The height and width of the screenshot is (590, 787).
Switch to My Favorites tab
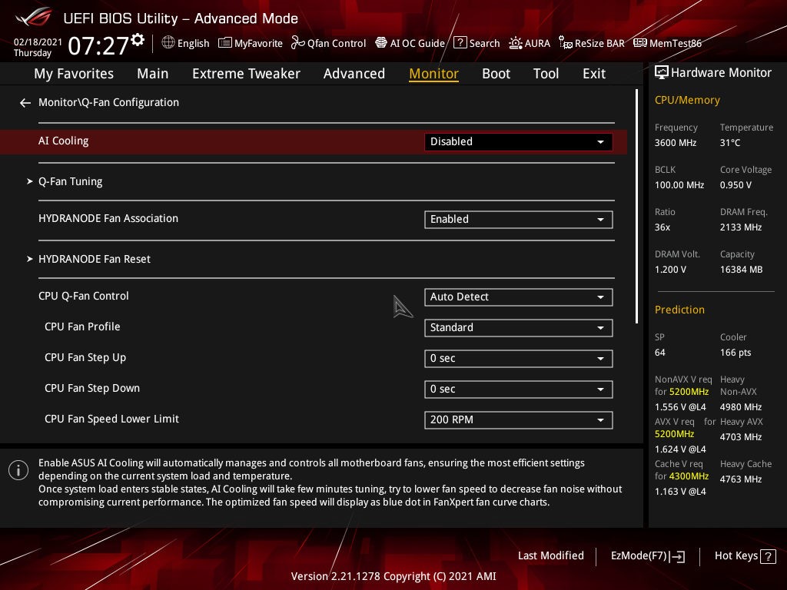click(74, 74)
